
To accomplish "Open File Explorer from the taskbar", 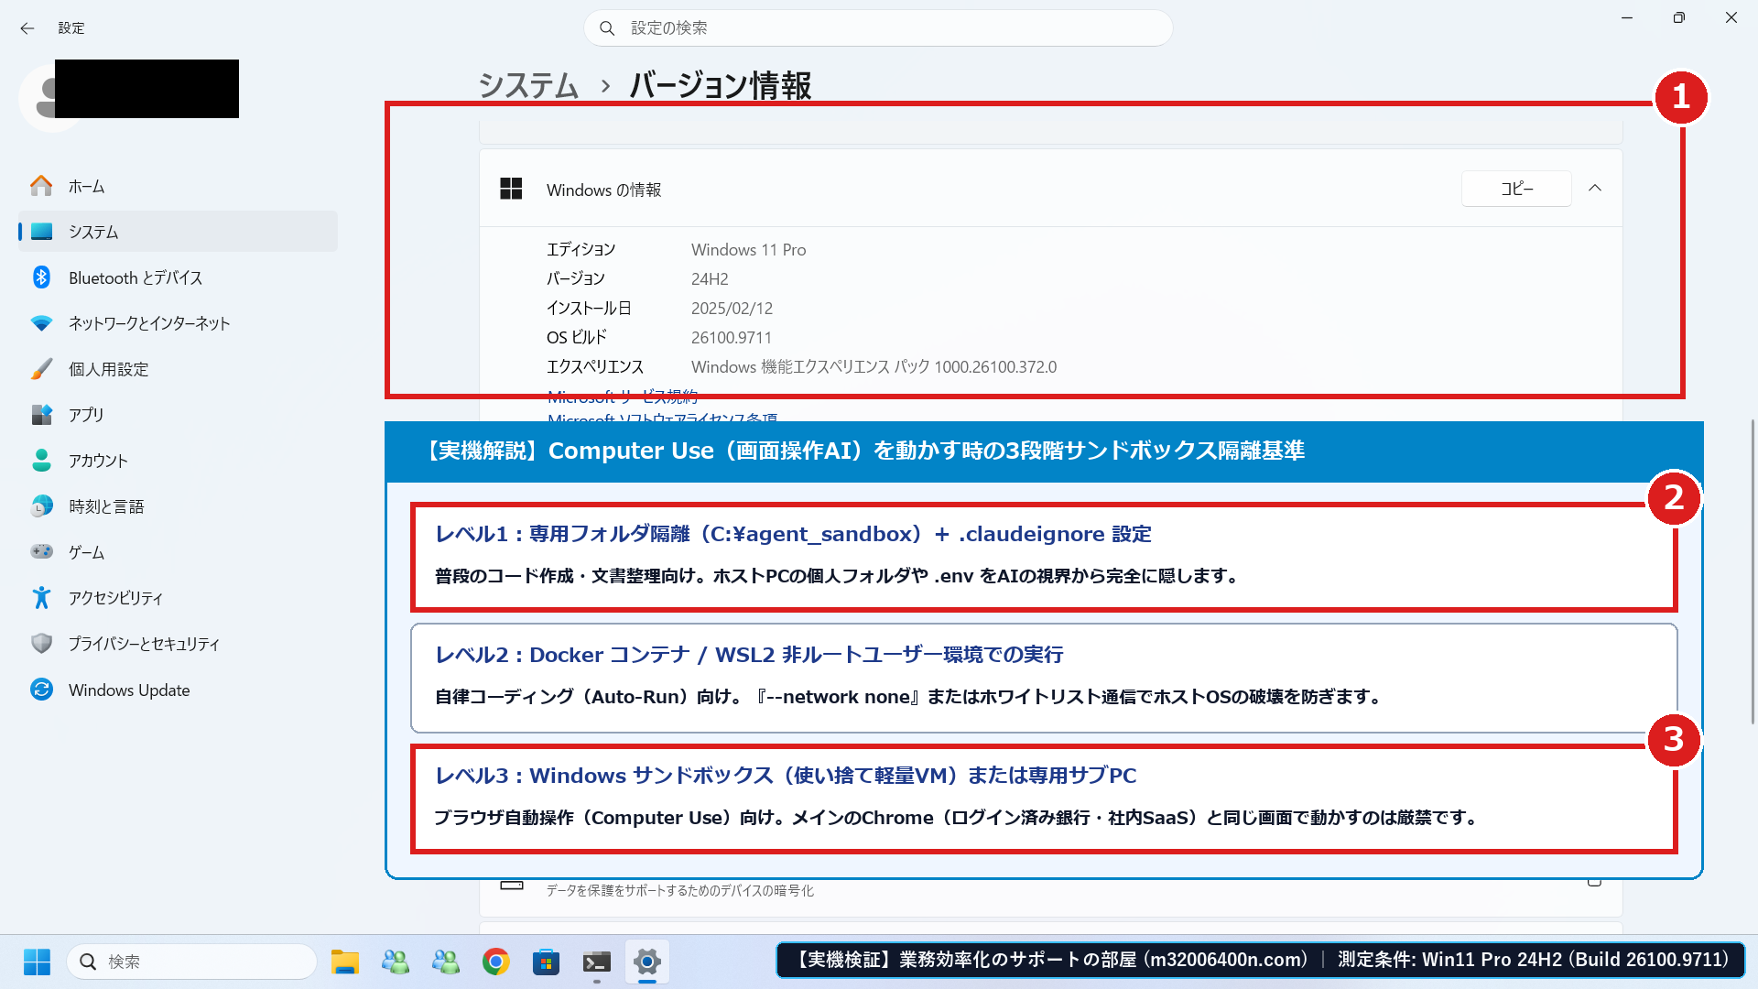I will click(x=345, y=962).
